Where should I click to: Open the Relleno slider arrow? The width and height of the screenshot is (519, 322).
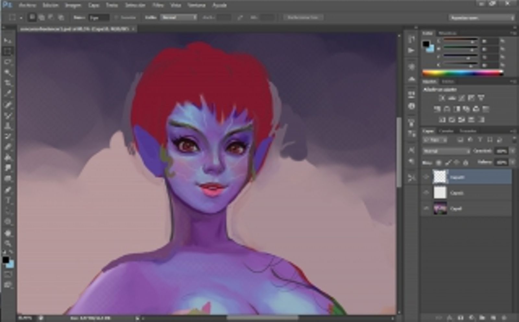pyautogui.click(x=513, y=162)
